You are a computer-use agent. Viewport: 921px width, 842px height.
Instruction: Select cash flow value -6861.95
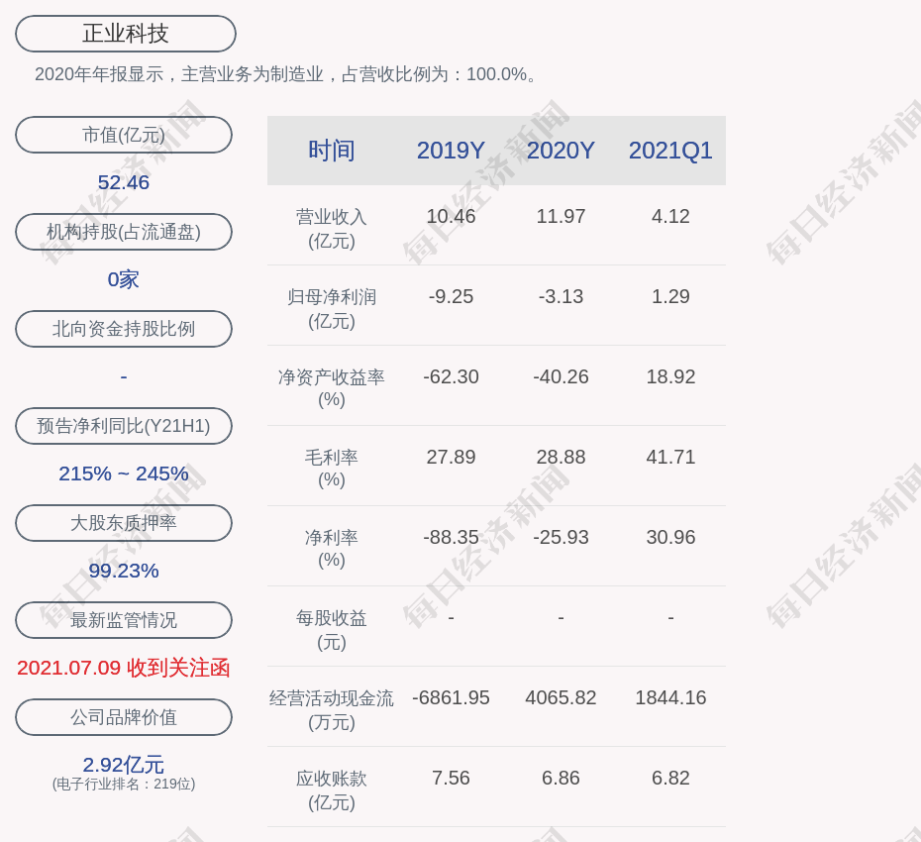[x=451, y=697]
